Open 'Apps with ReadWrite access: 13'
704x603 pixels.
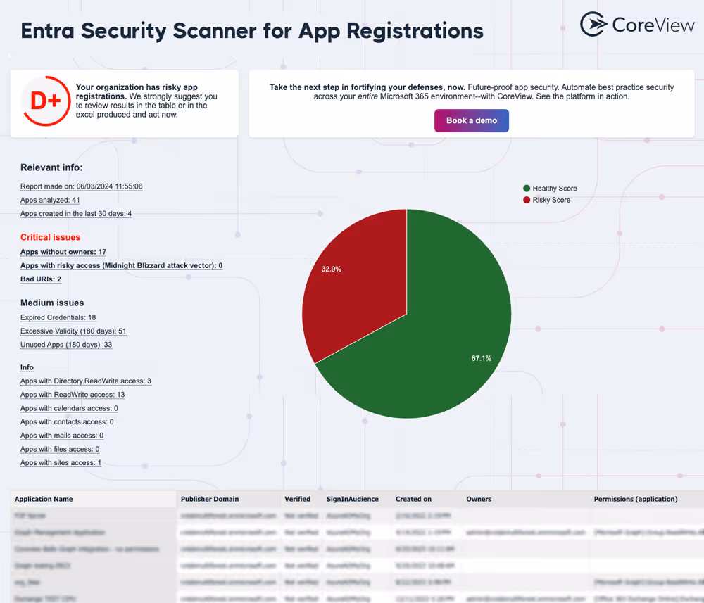pos(73,395)
